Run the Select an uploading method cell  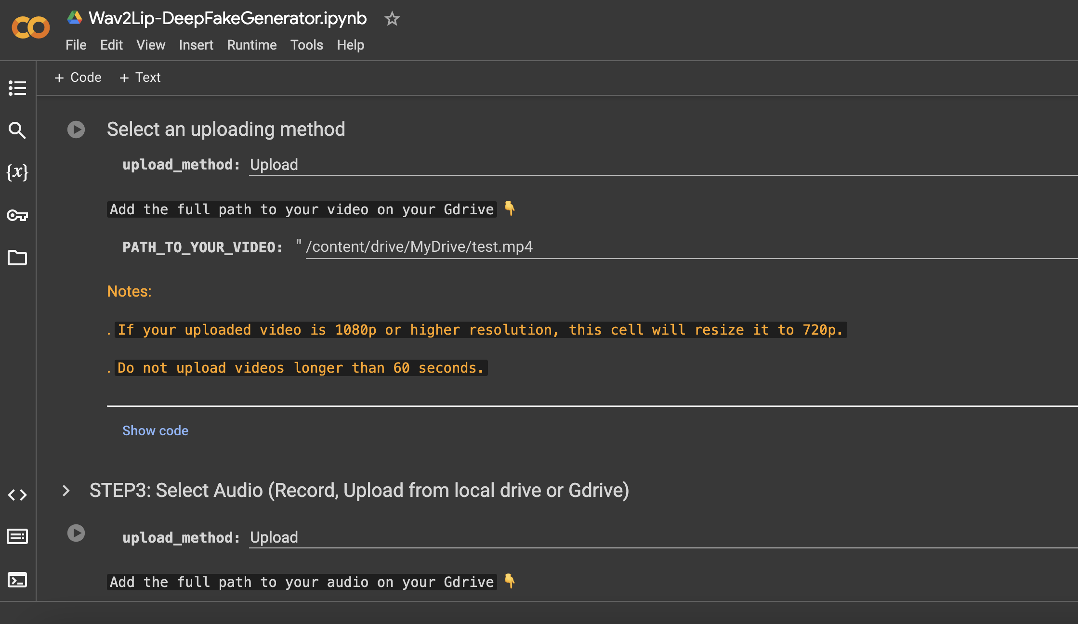[76, 130]
